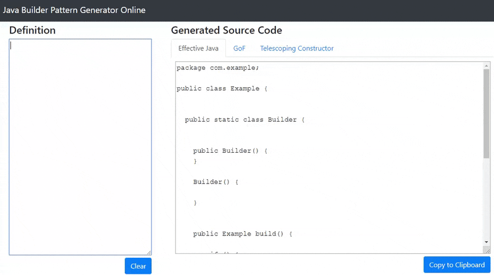The height and width of the screenshot is (275, 494).
Task: Click the code scrollbar down arrow
Action: click(x=486, y=242)
